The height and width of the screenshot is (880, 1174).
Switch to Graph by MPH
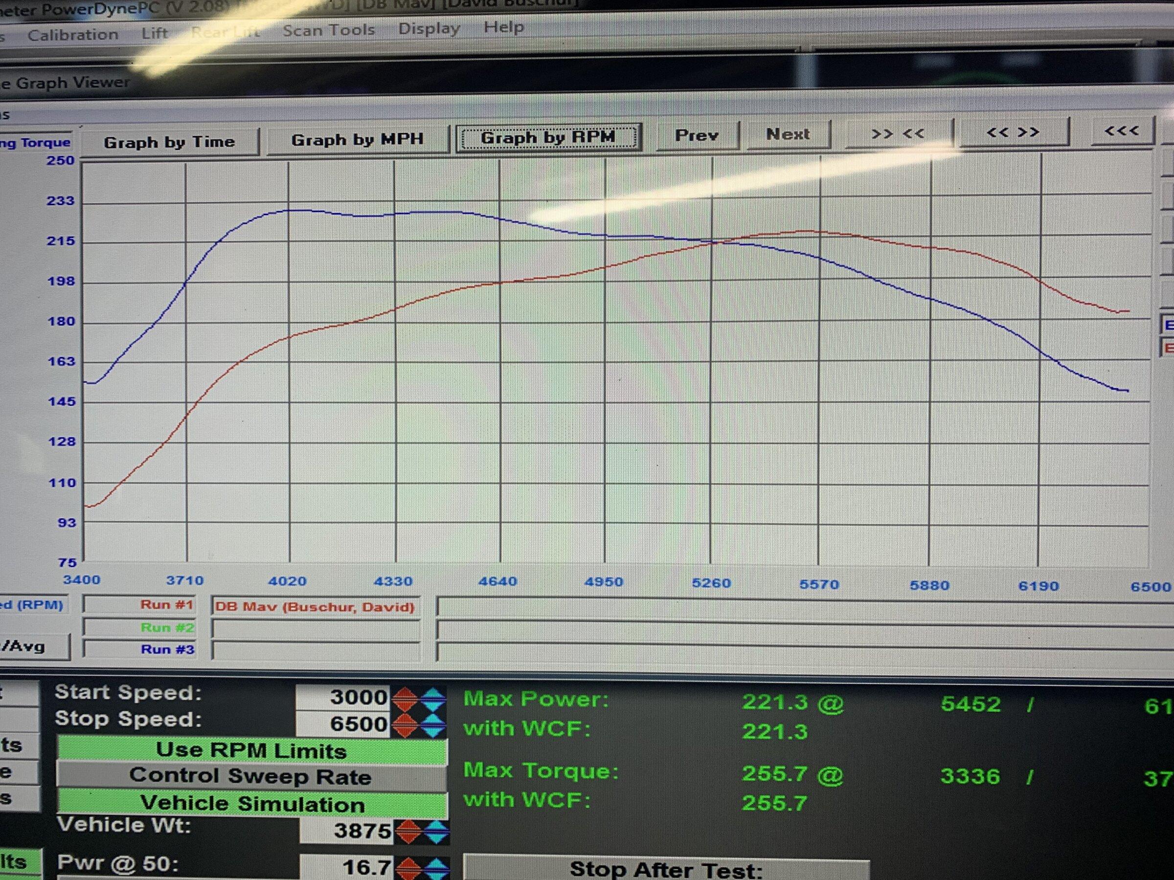357,139
